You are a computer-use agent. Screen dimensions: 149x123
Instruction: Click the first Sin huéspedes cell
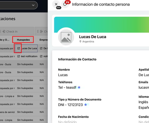tap(25, 64)
